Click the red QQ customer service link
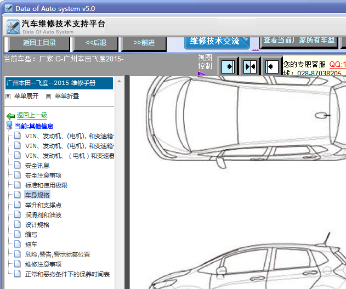The image size is (346, 289). [338, 64]
